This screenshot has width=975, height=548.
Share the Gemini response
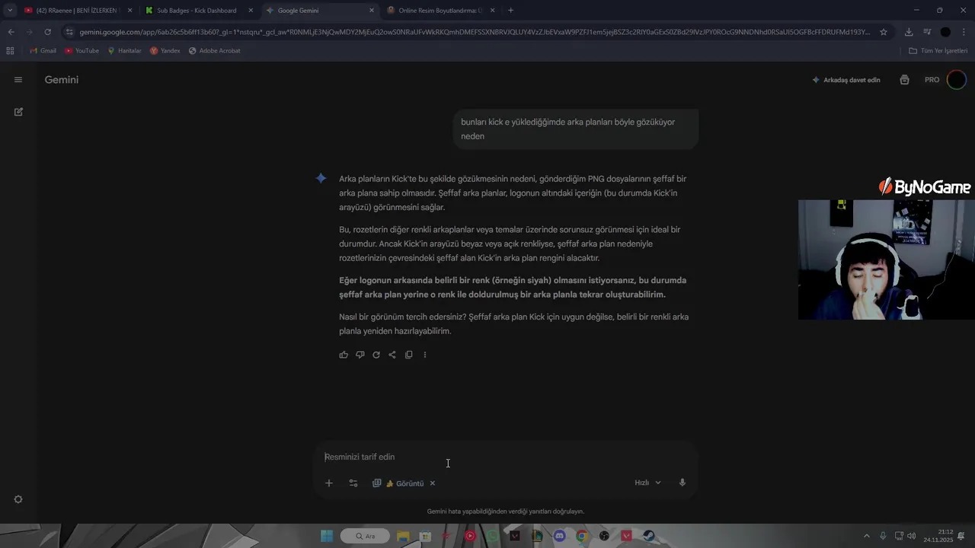[392, 355]
